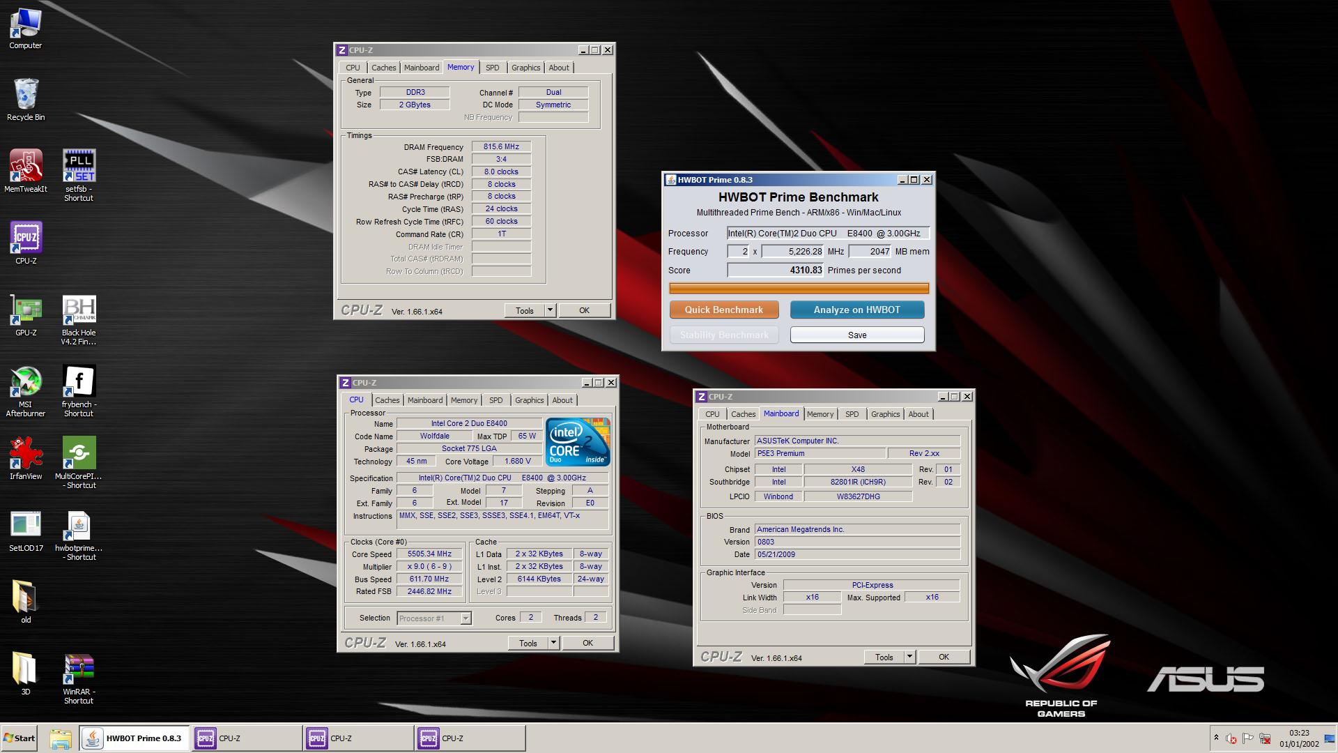Click the DRAM Frequency value 815.6 MHz
Screen dimensions: 1338x753
point(501,147)
